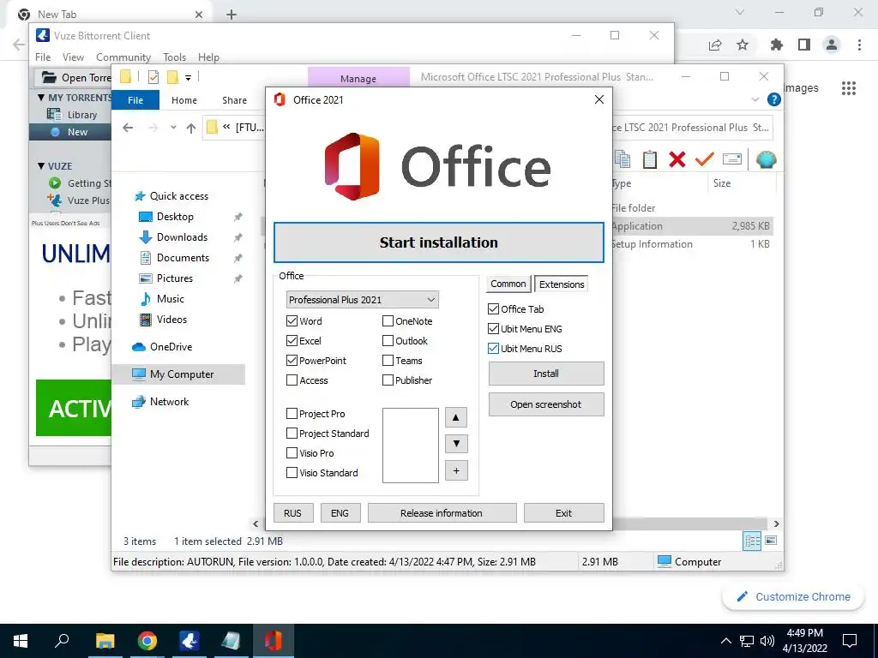The width and height of the screenshot is (878, 658).
Task: Switch Explorer to details view icon
Action: click(x=752, y=541)
